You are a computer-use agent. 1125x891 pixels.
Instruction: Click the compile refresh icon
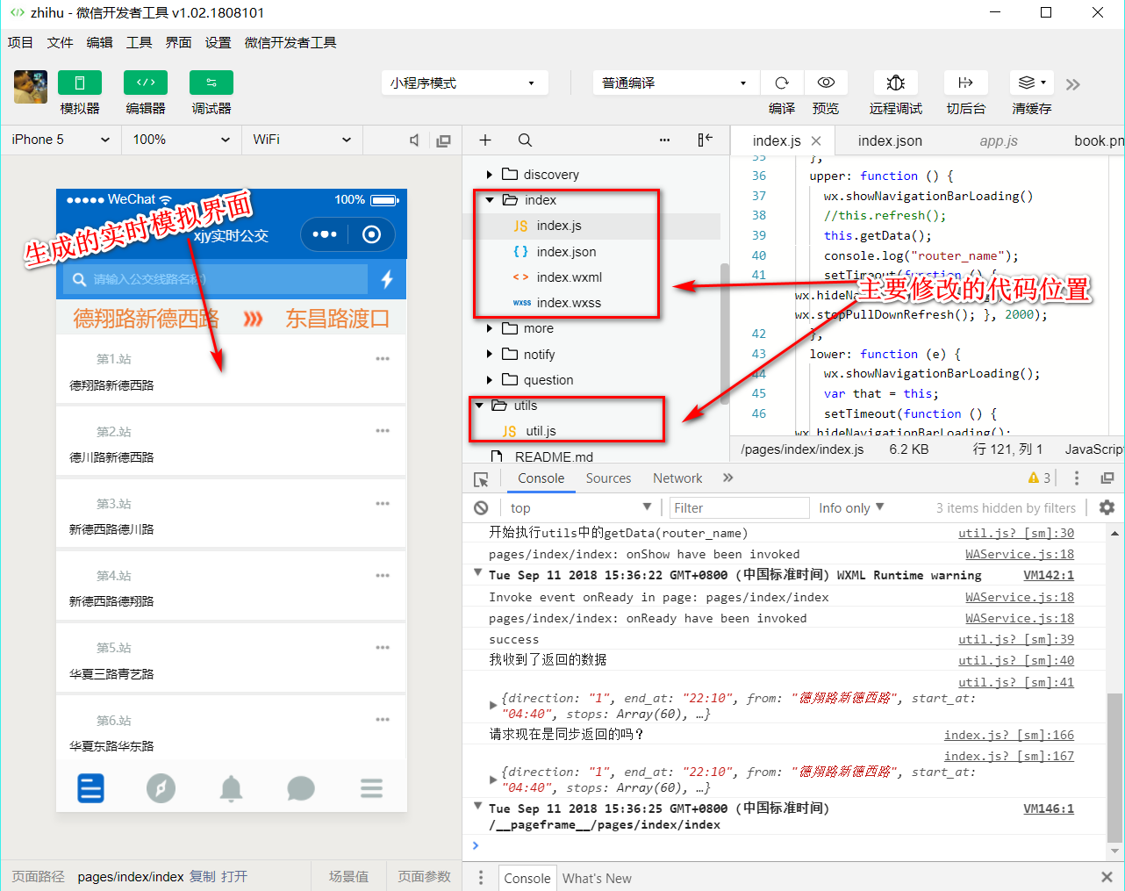[x=781, y=83]
